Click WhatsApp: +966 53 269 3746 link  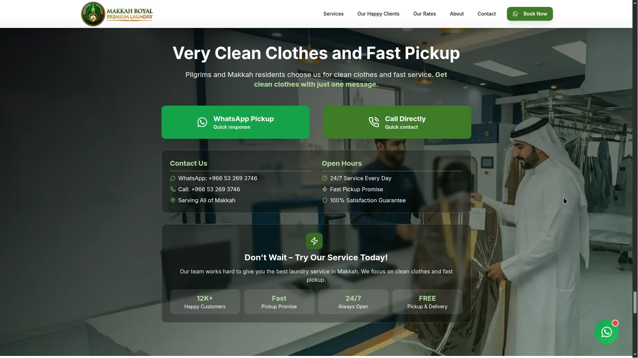(x=218, y=178)
